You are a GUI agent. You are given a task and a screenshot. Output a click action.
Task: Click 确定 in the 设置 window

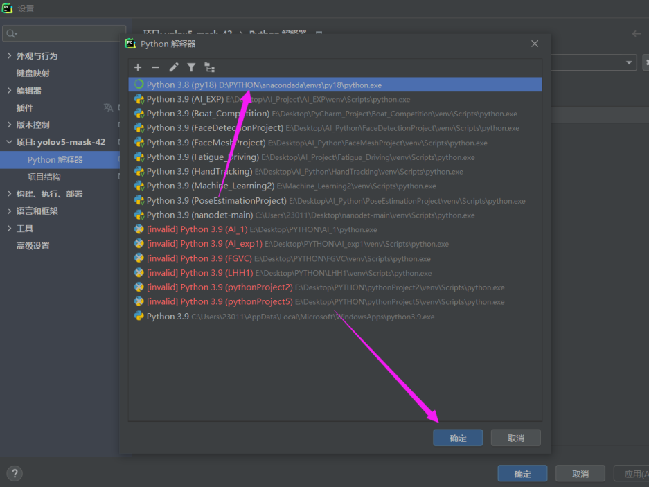pyautogui.click(x=522, y=473)
